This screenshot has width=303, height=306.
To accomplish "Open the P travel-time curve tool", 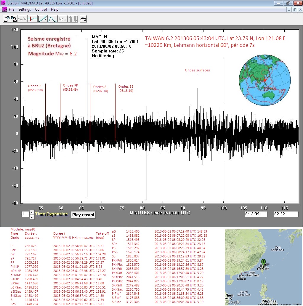I will pyautogui.click(x=43, y=19).
